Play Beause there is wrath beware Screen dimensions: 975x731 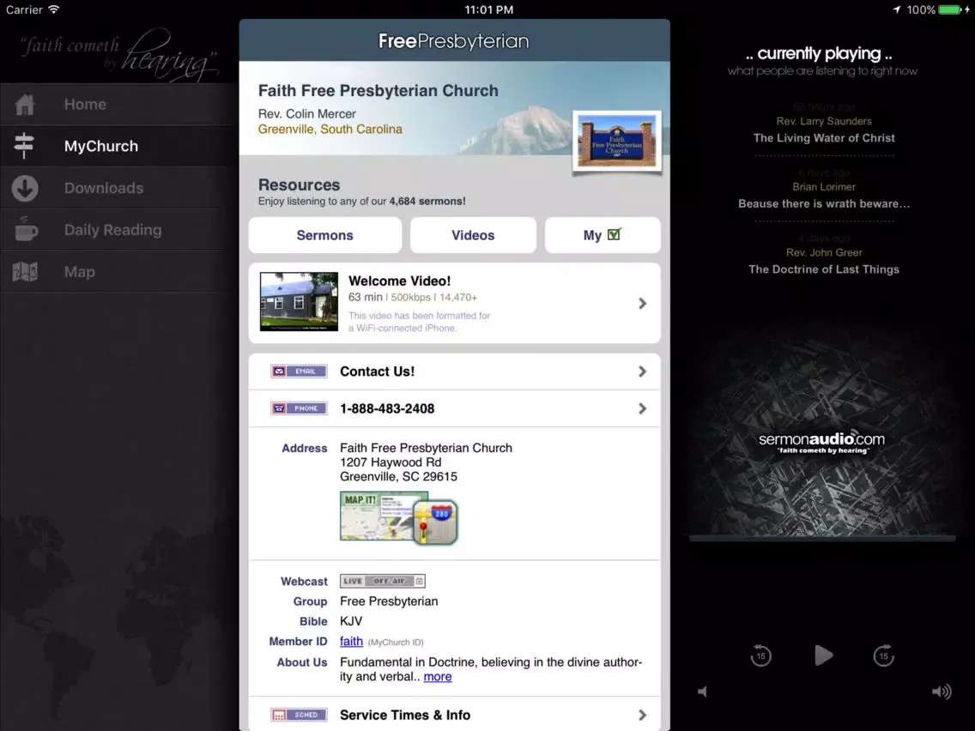coord(824,204)
